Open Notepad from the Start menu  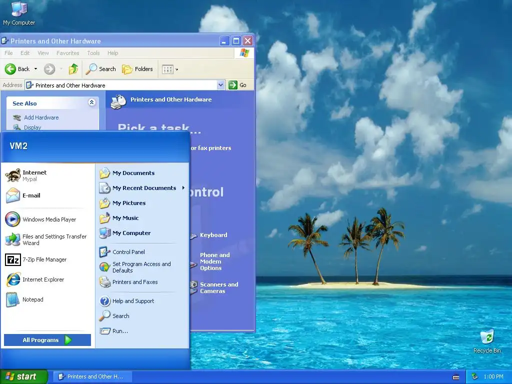click(x=47, y=299)
